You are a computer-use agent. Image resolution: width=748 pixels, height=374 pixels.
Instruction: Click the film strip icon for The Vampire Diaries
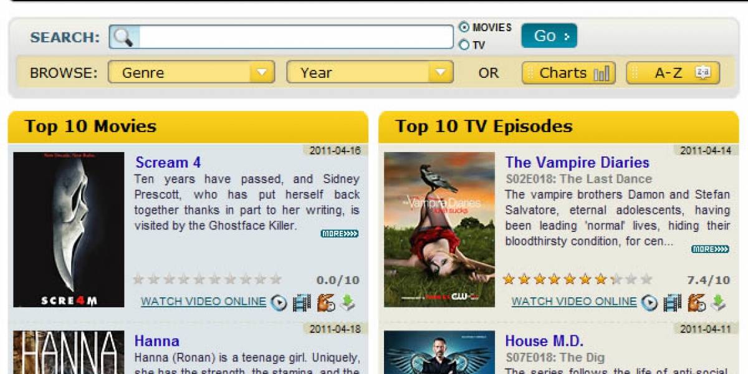[x=673, y=303]
